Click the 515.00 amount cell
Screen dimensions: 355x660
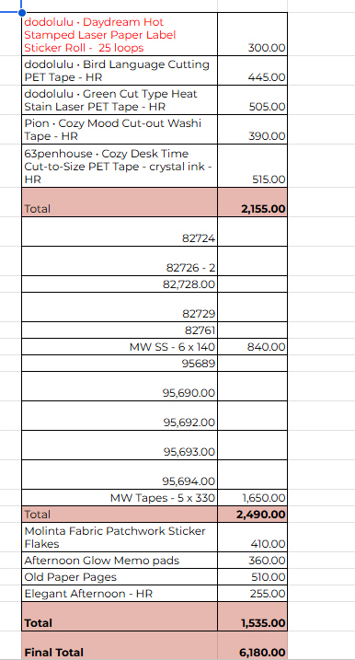click(252, 166)
